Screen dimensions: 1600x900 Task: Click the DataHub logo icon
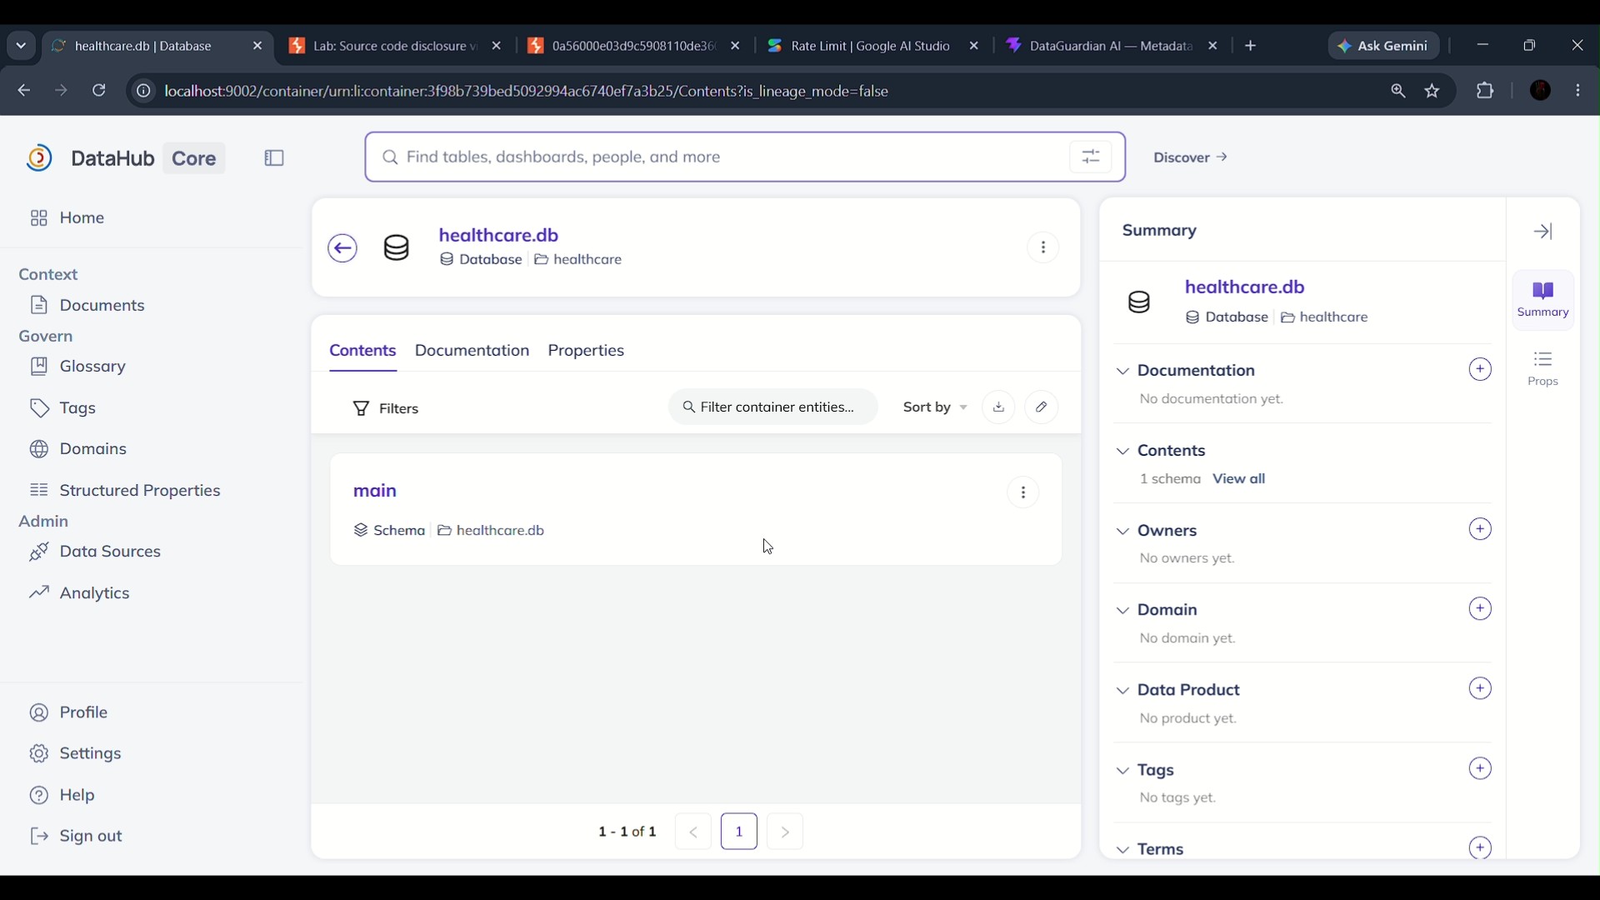39,158
